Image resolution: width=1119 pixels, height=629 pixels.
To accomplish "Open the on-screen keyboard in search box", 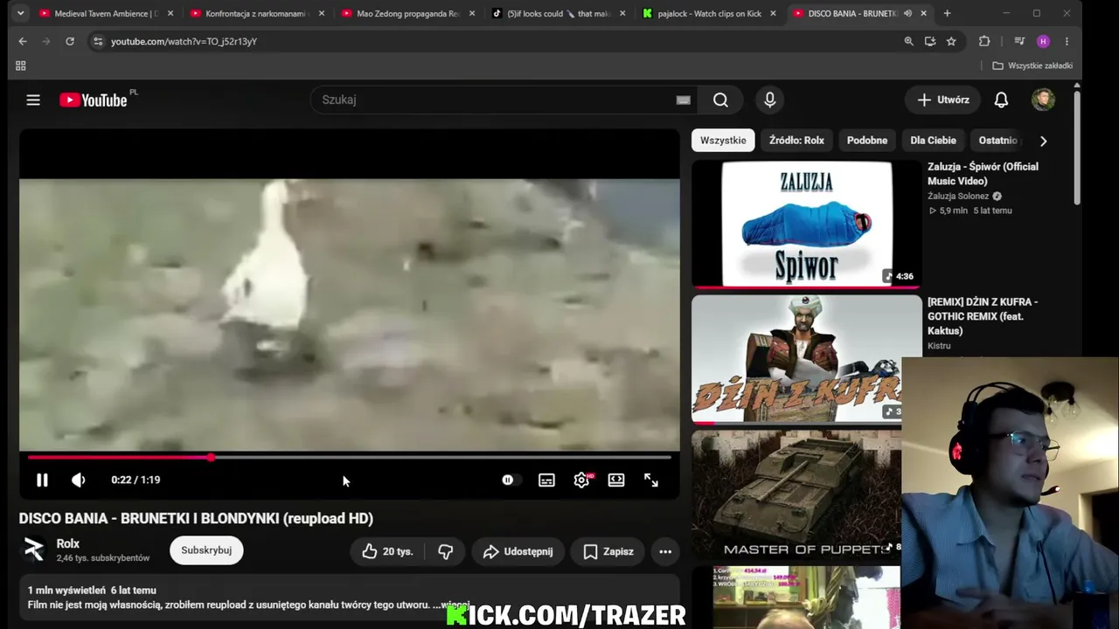I will pos(684,100).
